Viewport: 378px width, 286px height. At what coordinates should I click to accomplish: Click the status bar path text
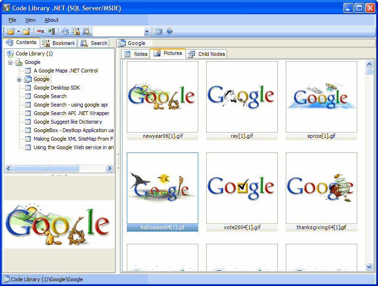(x=47, y=279)
